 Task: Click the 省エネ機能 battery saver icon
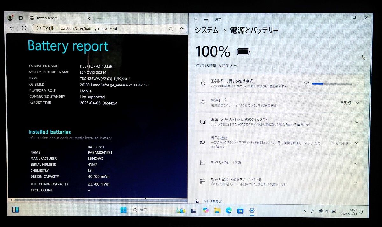tap(203, 142)
